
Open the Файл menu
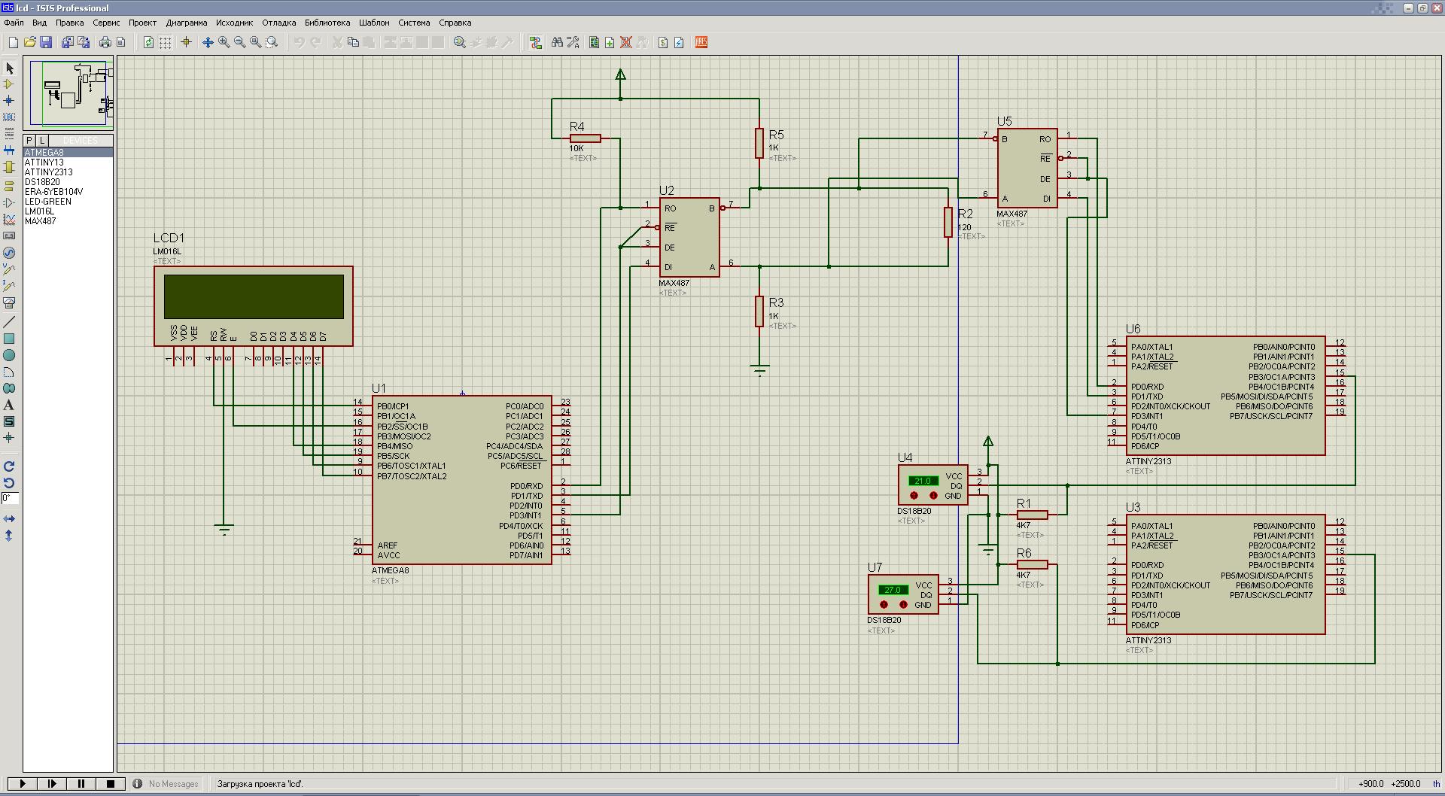[14, 23]
